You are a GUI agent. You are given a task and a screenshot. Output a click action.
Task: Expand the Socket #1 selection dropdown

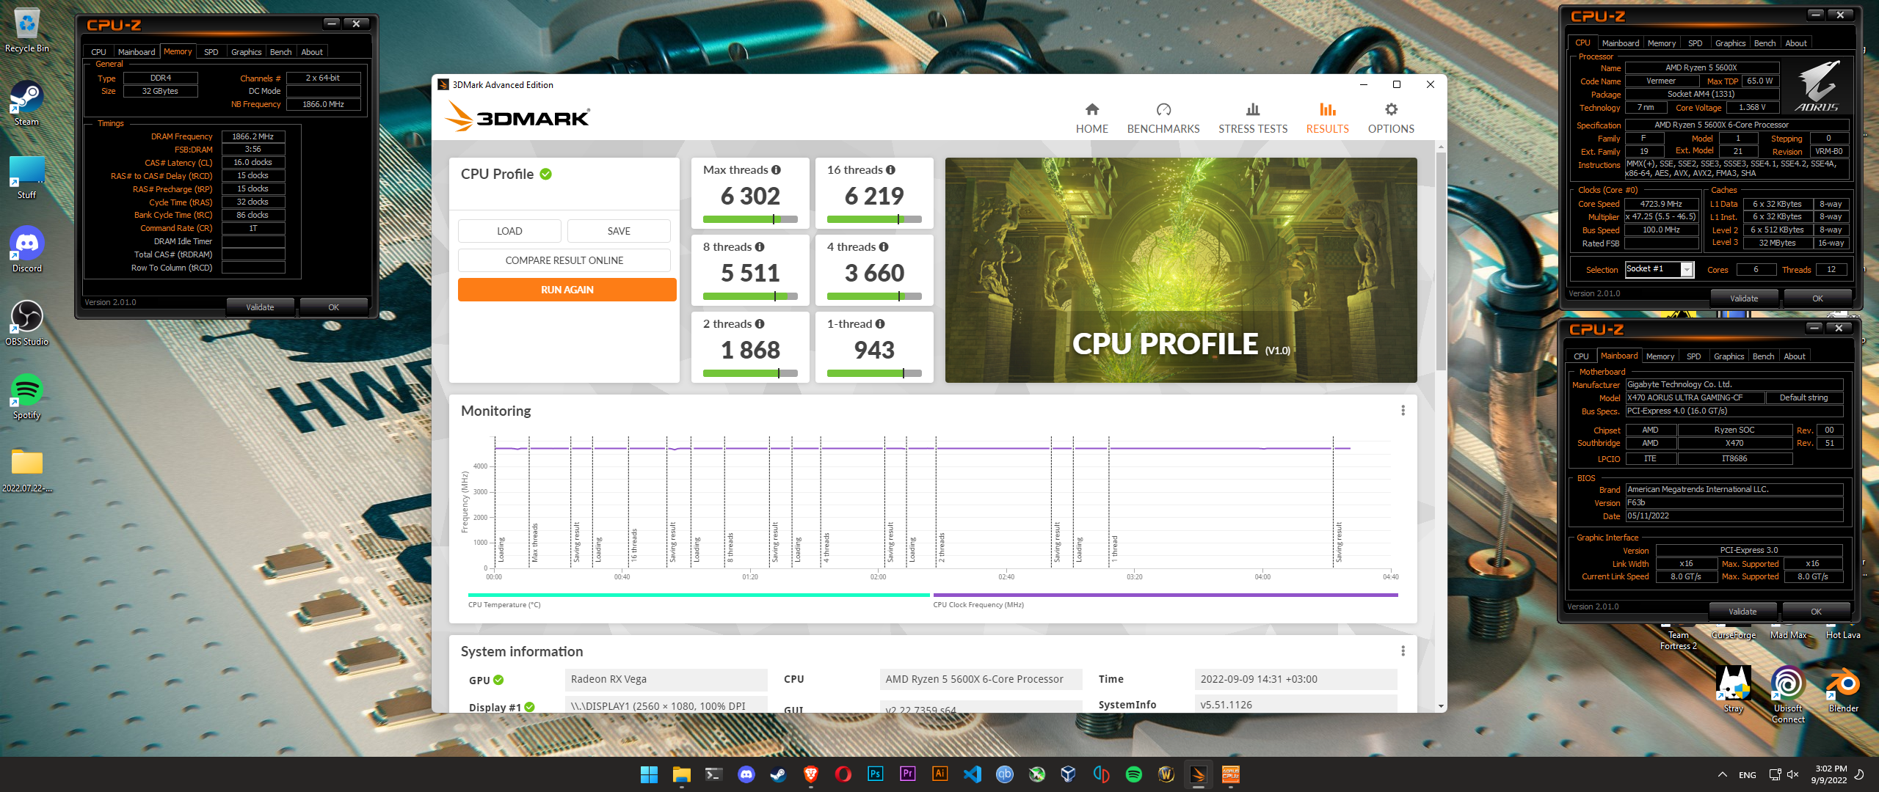pyautogui.click(x=1687, y=270)
